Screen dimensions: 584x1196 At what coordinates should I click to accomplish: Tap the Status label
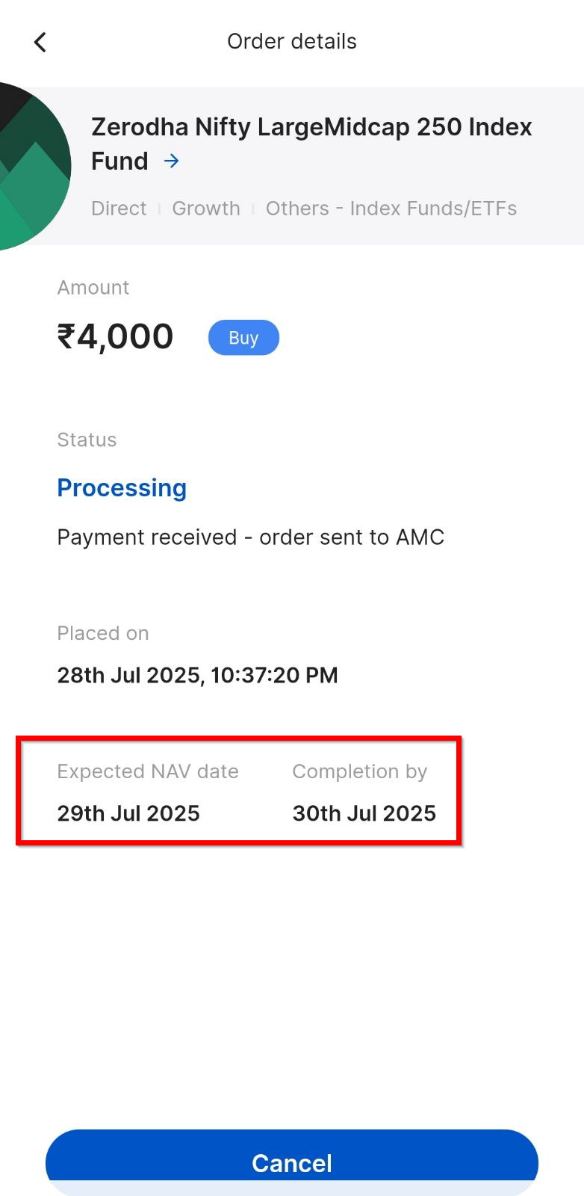point(87,440)
